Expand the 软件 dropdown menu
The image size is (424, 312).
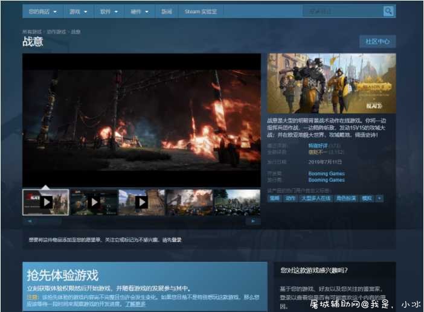click(x=109, y=11)
